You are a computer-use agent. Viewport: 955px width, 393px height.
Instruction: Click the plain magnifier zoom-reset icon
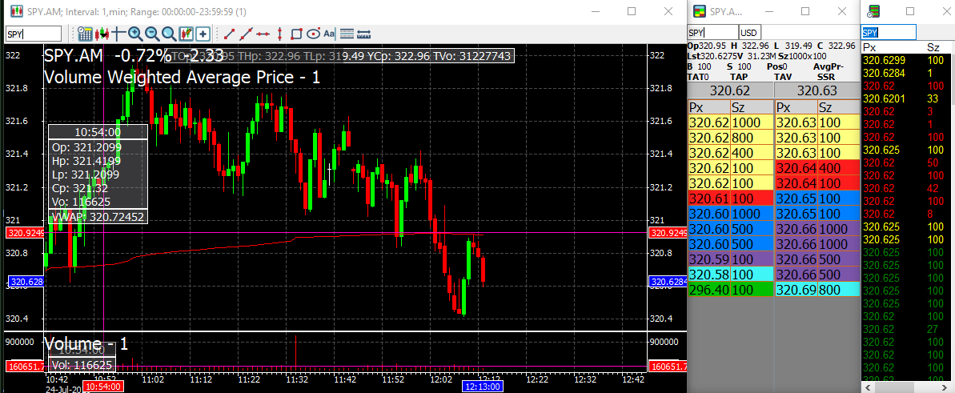click(169, 34)
